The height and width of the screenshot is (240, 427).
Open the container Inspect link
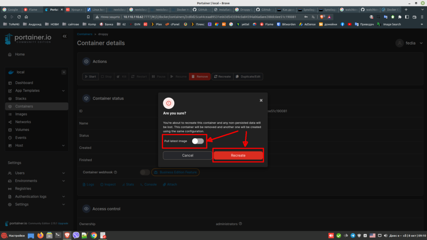click(108, 185)
